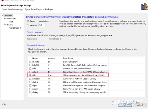148x109 pixels.
Task: Enable the xilpm library checkbox
Action: tap(30, 86)
